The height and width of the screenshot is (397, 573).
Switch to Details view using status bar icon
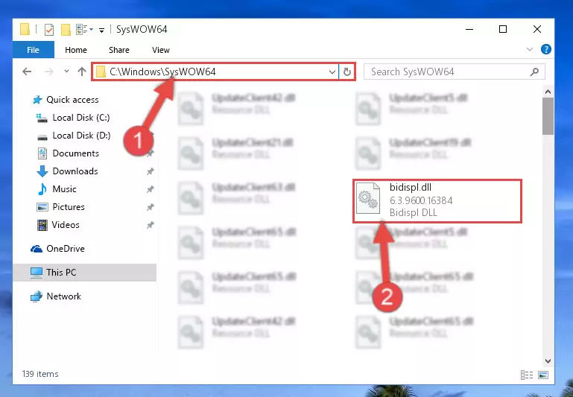[527, 375]
